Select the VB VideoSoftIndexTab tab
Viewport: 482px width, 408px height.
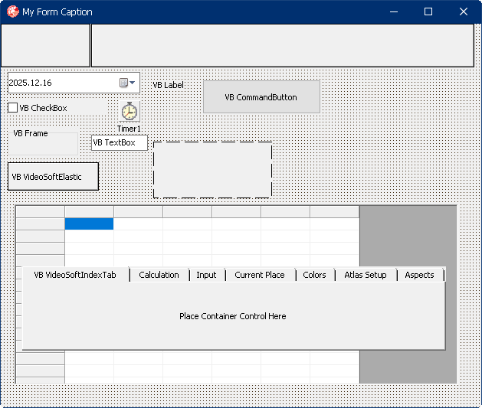pyautogui.click(x=75, y=275)
